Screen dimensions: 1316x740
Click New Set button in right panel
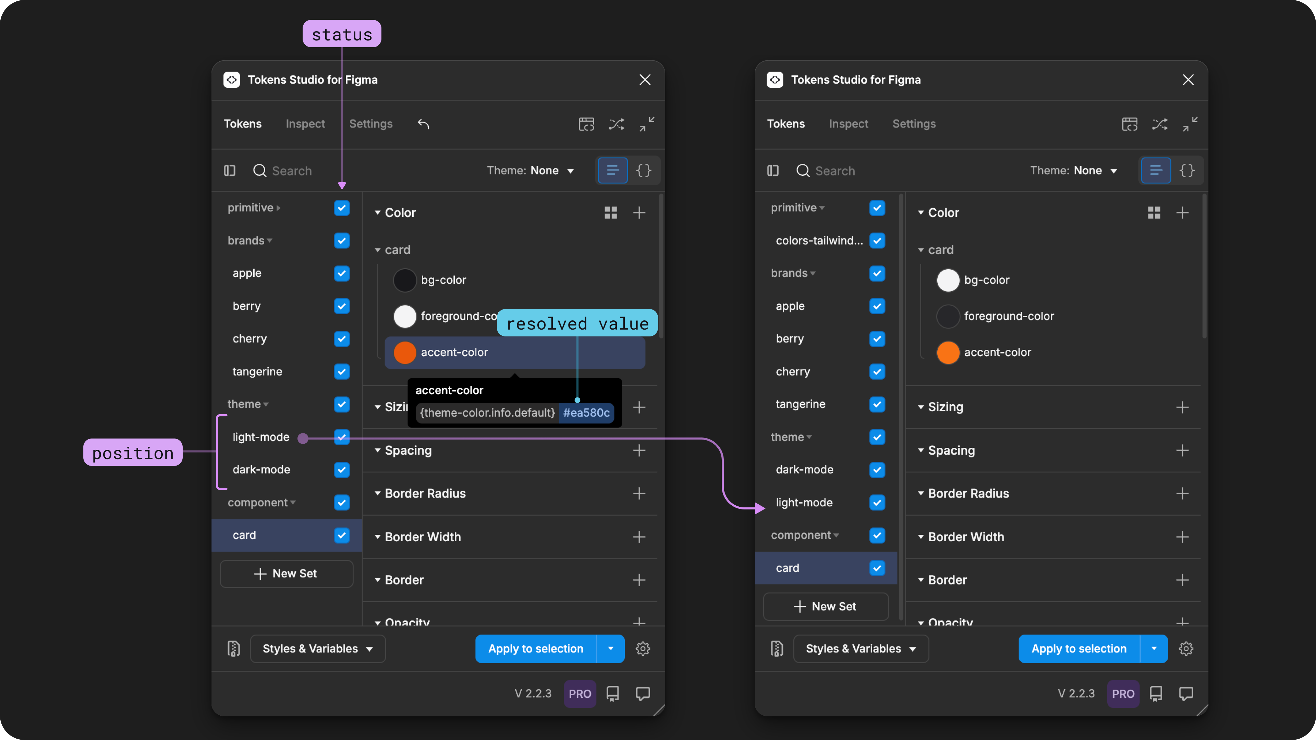point(826,606)
